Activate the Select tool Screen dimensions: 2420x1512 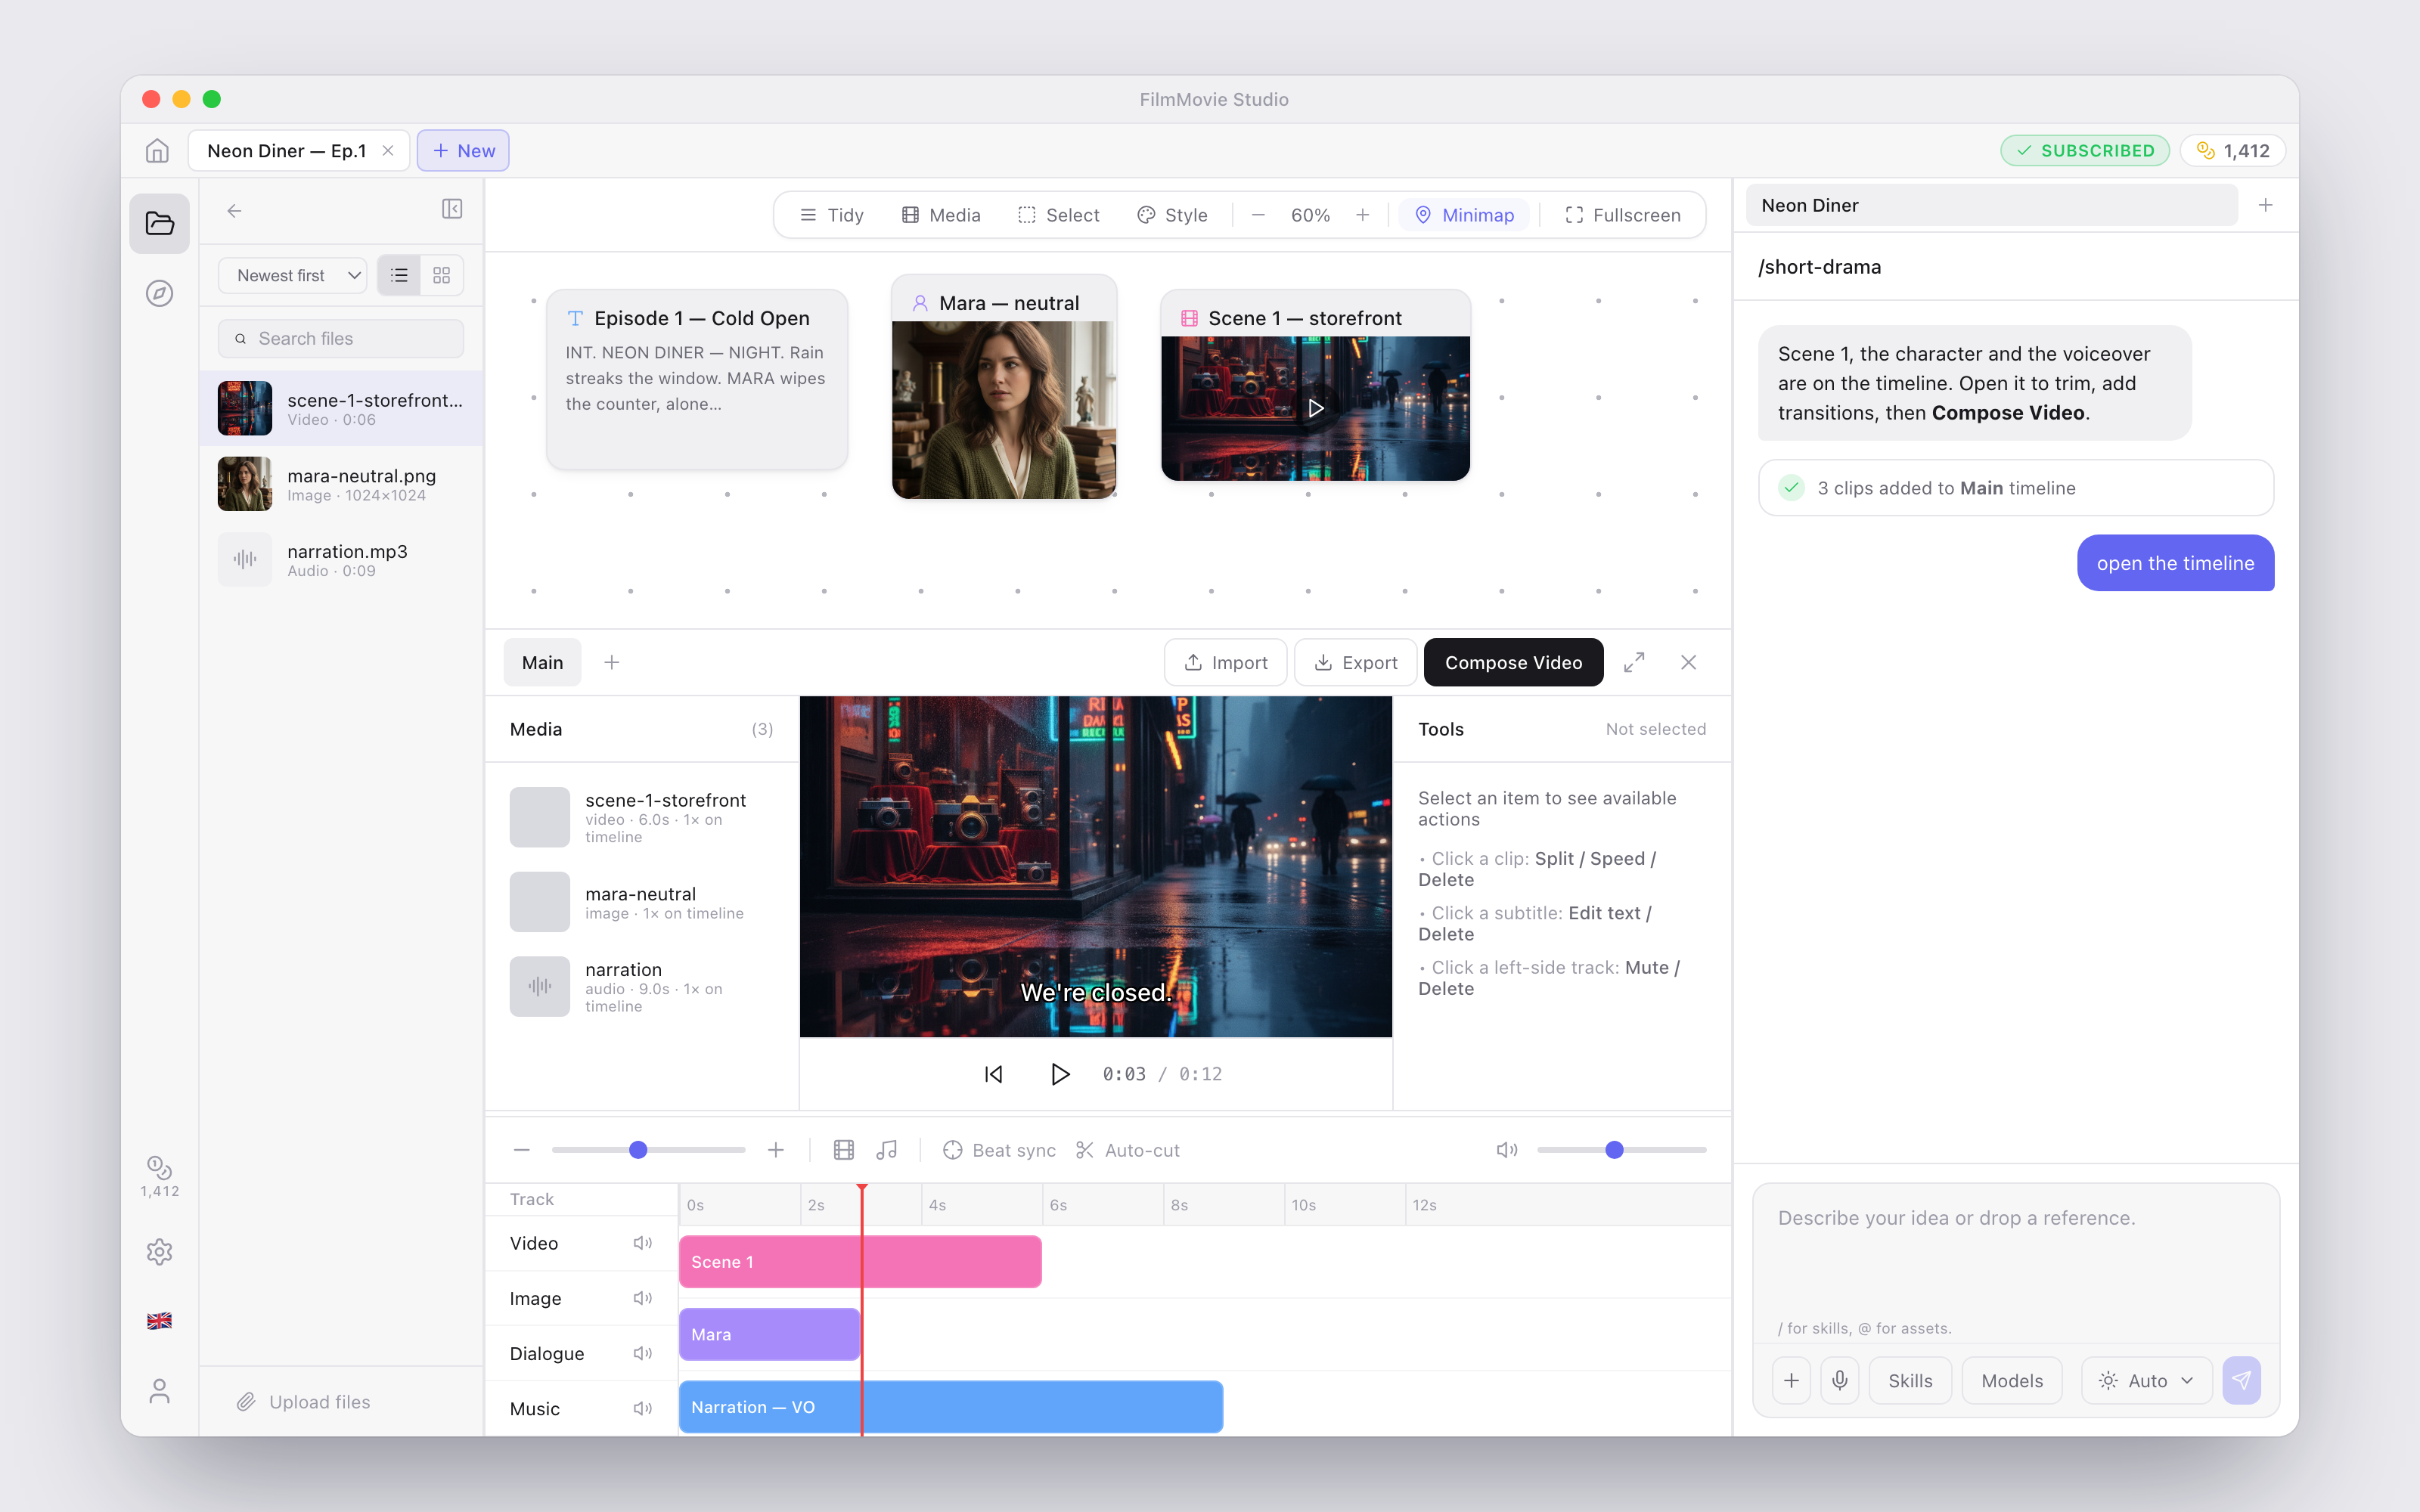1058,215
